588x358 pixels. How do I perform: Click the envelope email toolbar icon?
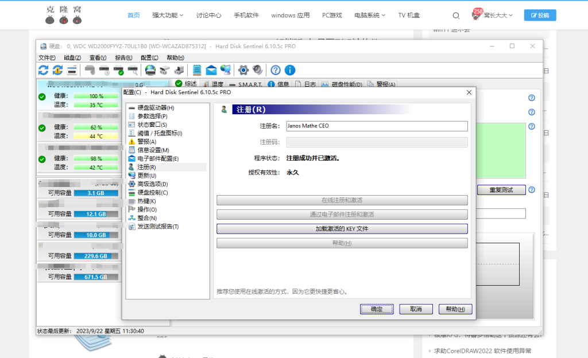(211, 70)
